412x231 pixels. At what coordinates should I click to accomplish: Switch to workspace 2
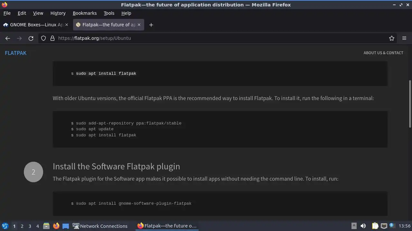tap(22, 226)
